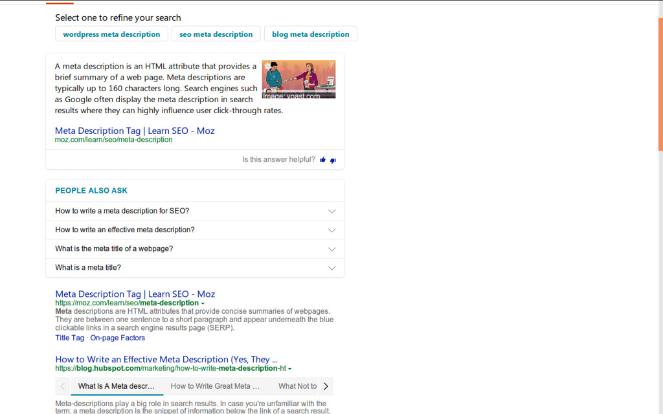Switch to 'How to Write Great Meta…' tab

coord(215,386)
